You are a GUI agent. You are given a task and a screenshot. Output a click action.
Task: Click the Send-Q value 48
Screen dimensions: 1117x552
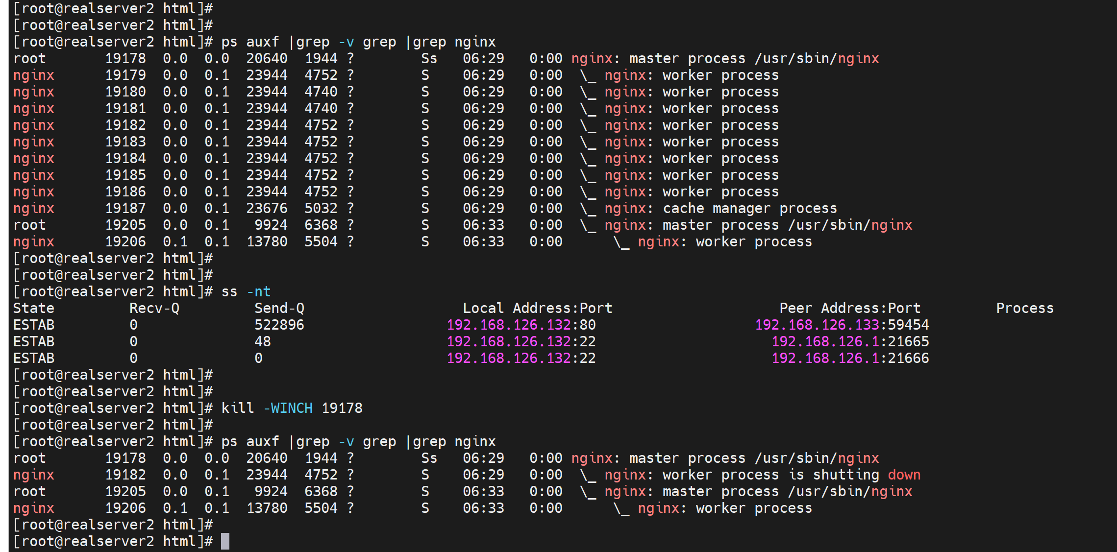(x=262, y=341)
